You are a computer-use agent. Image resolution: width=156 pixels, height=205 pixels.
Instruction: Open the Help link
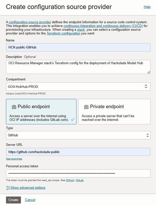(147, 7)
